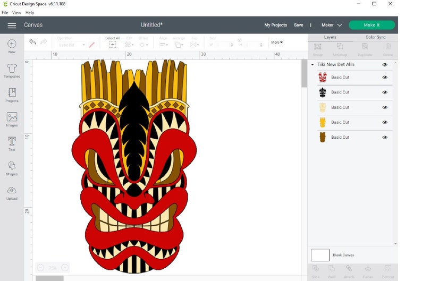Click the Contour tool
422x281 pixels.
(x=388, y=271)
